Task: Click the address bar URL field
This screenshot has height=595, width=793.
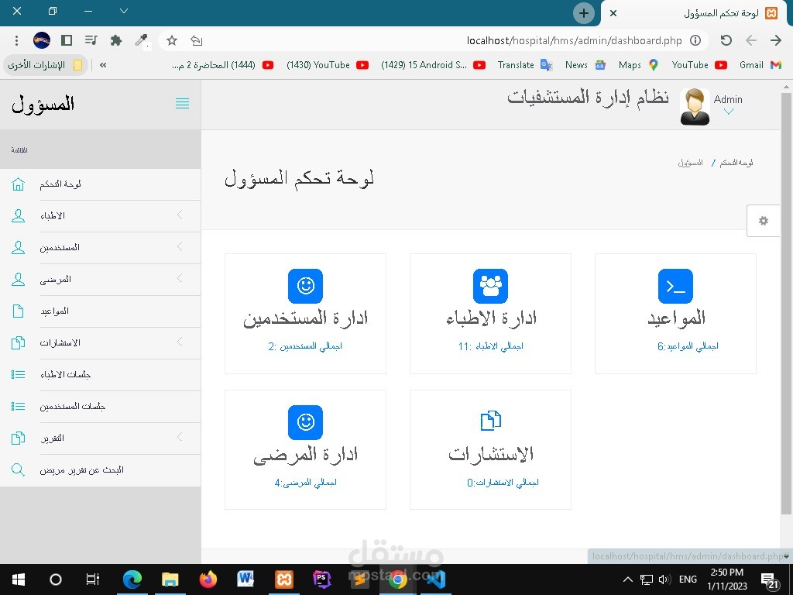Action: pos(574,40)
